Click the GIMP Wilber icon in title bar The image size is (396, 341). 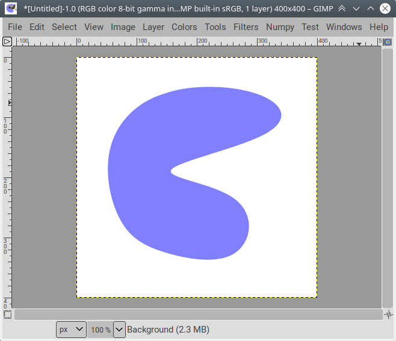point(11,8)
